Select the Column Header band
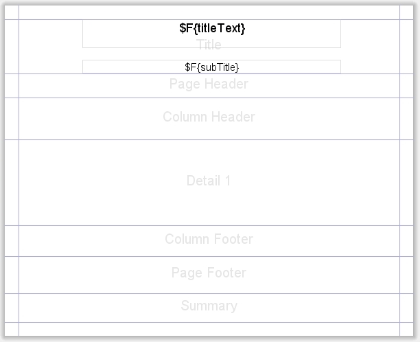The height and width of the screenshot is (342, 420). 209,117
